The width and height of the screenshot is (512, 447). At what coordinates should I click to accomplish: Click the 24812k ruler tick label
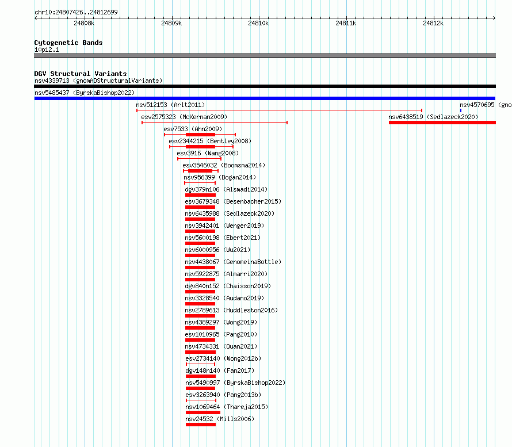(433, 23)
